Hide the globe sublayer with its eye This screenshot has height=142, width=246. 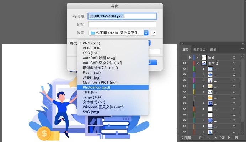[x=184, y=120]
